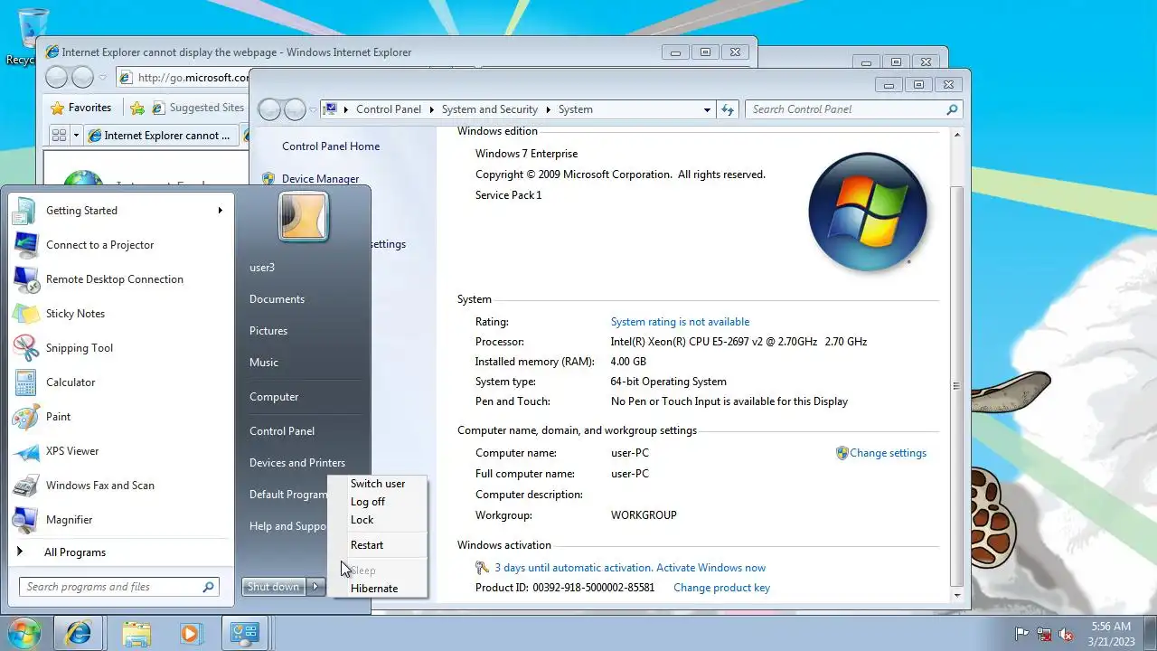Select Control Panel taskbar icon
The image size is (1157, 651).
tap(245, 633)
